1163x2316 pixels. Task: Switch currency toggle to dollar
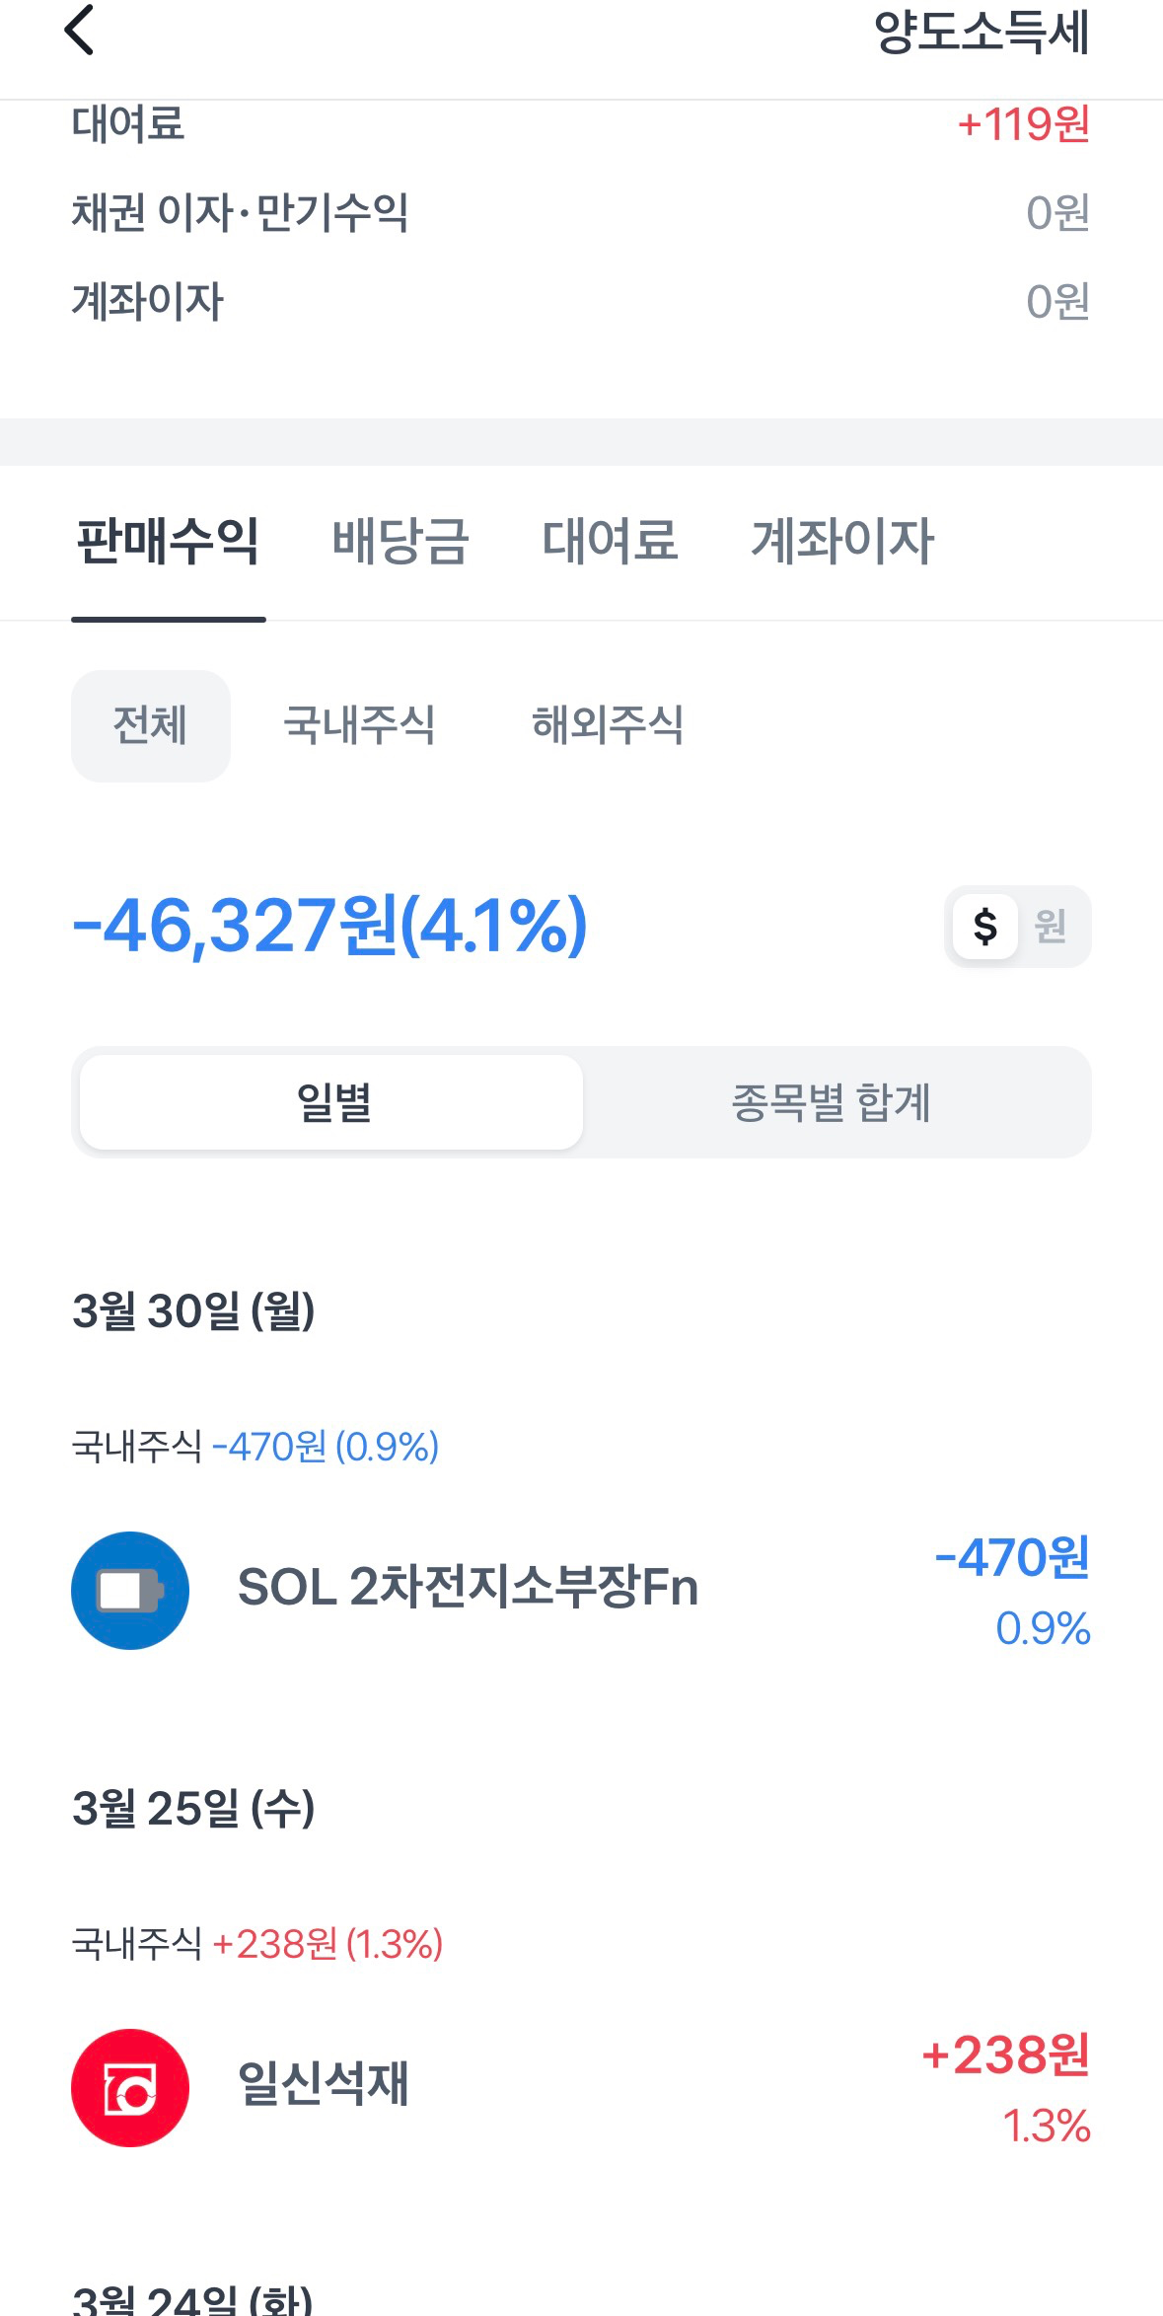tap(984, 927)
